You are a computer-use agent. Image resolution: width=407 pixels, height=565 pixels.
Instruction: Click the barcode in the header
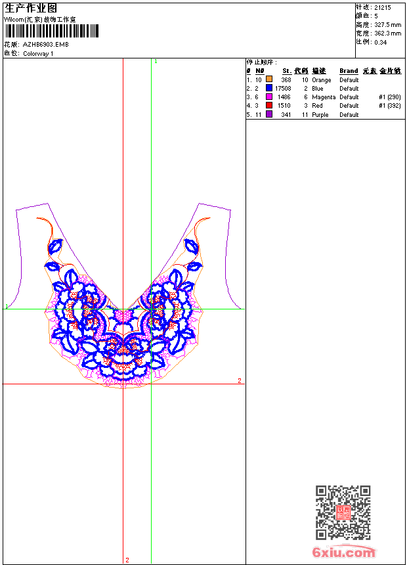pyautogui.click(x=51, y=31)
